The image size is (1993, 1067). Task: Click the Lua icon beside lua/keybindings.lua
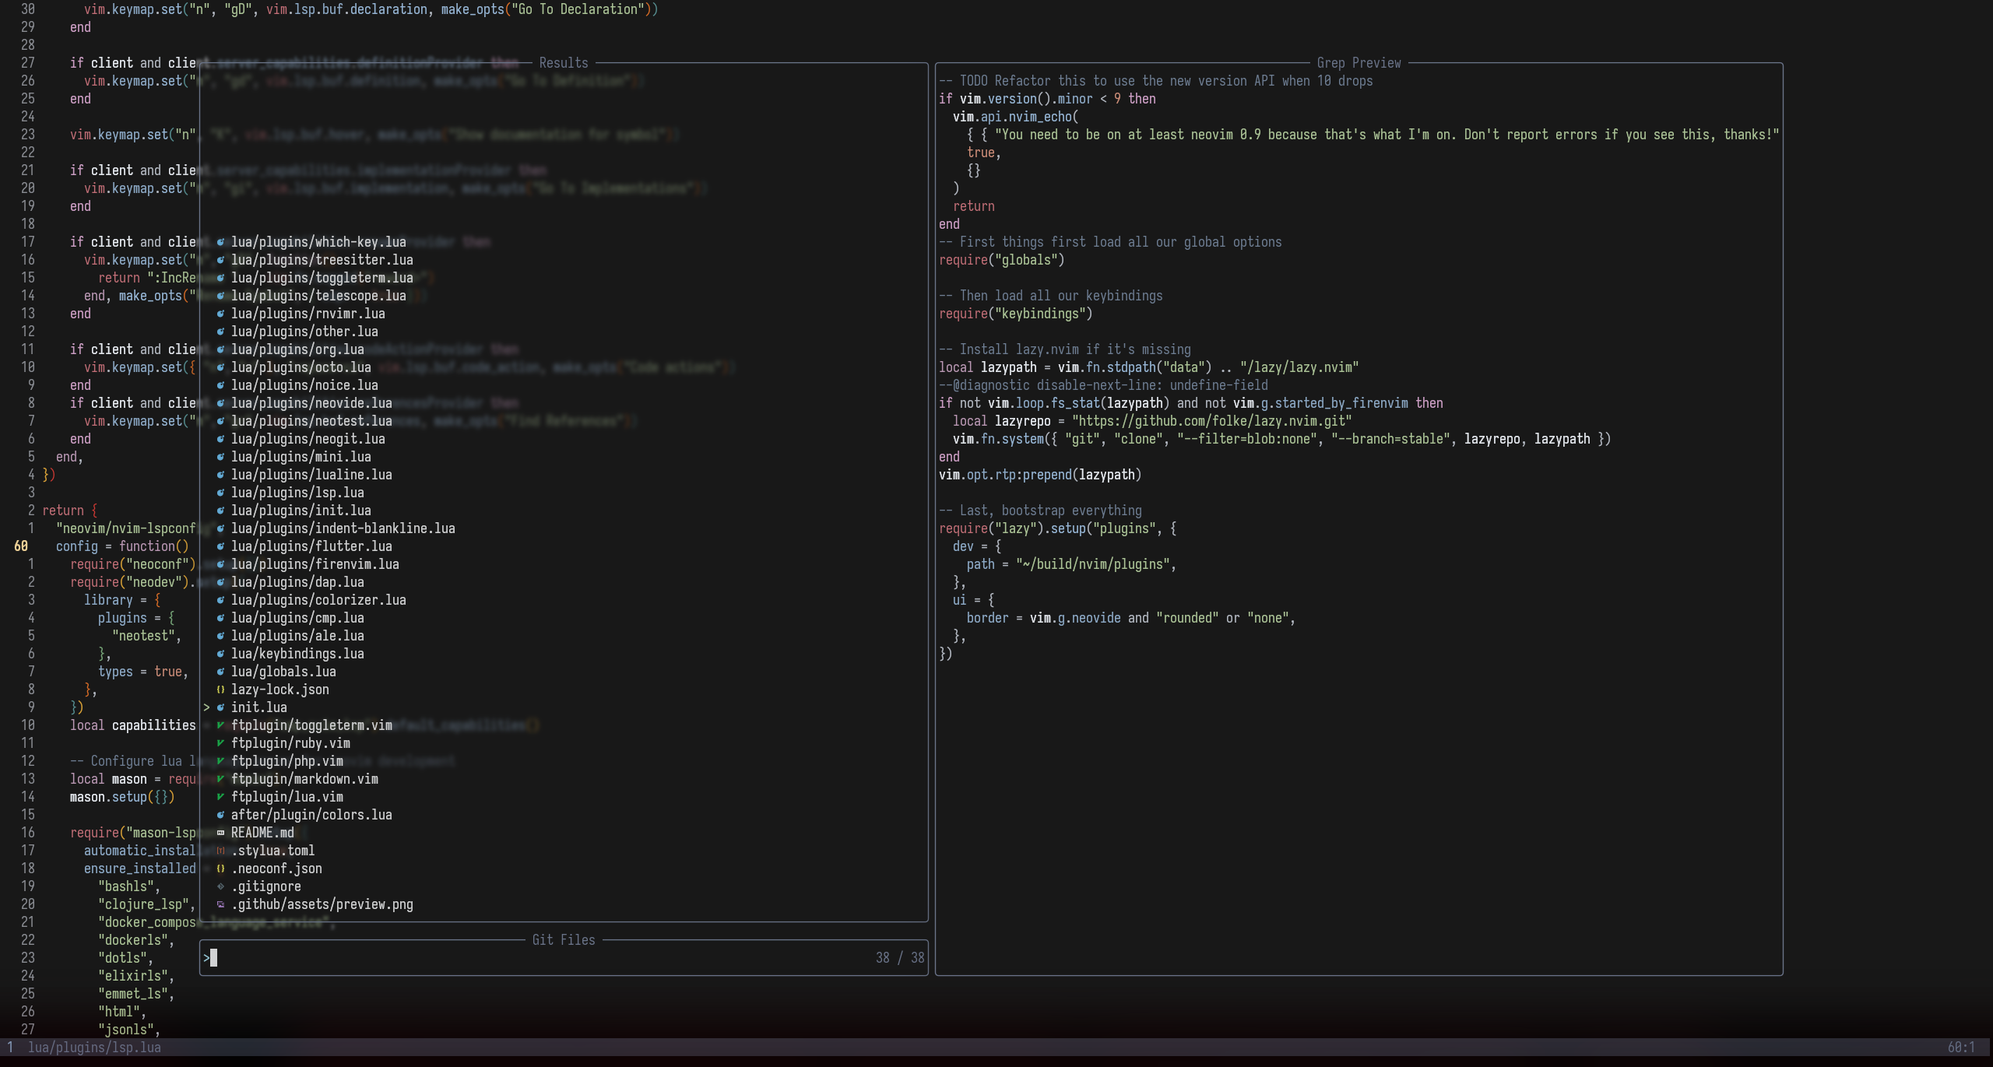220,654
